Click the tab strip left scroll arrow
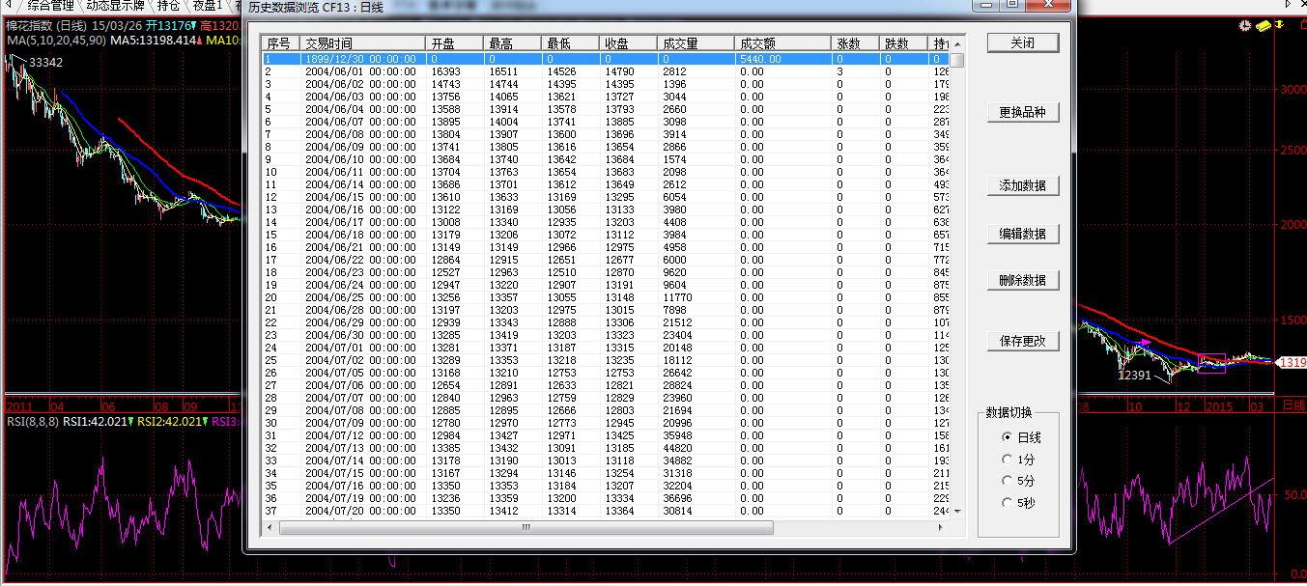This screenshot has width=1307, height=586. pyautogui.click(x=7, y=6)
